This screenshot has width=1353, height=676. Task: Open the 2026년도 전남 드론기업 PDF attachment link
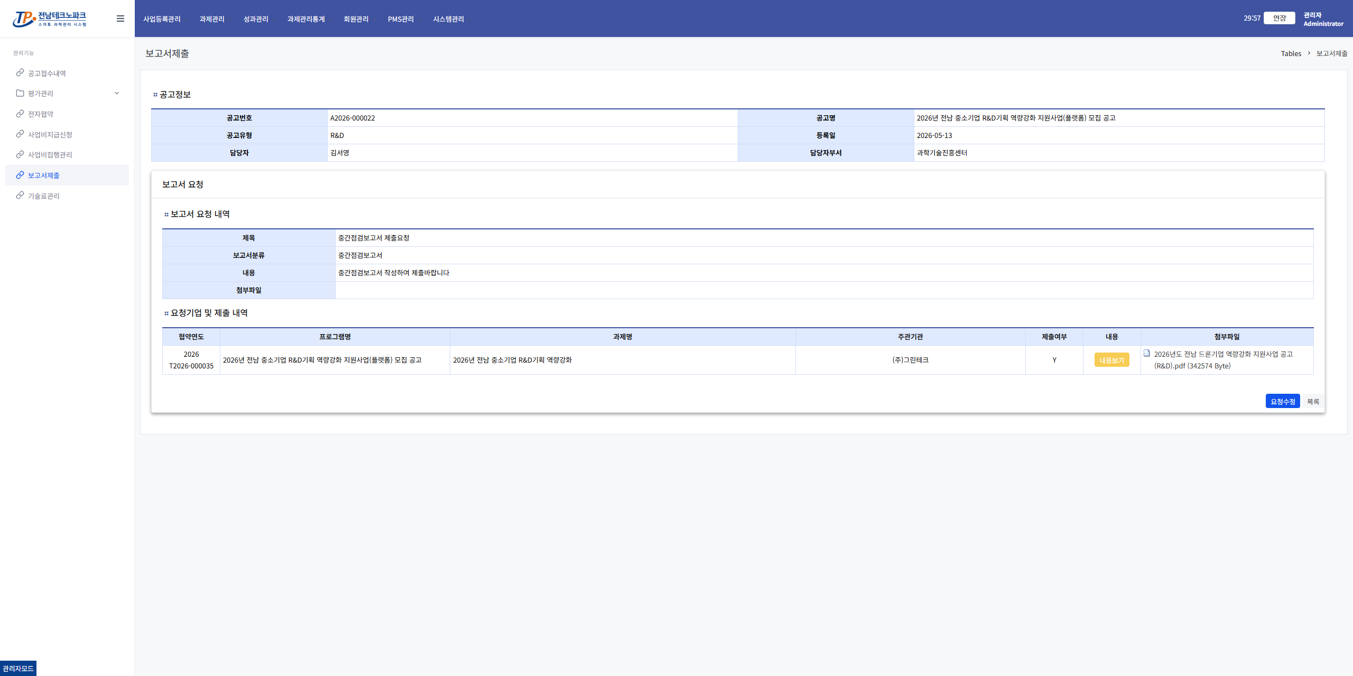pyautogui.click(x=1223, y=360)
